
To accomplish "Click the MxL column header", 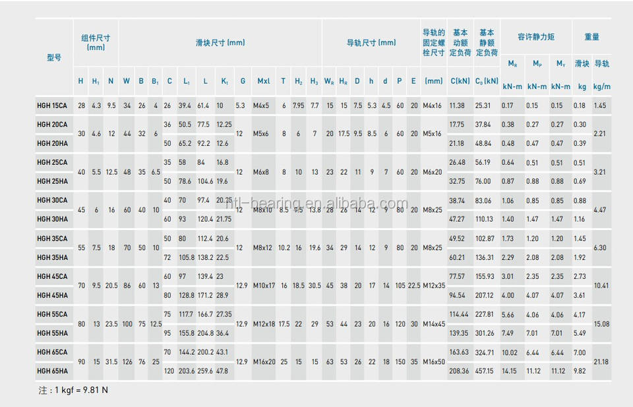I will [264, 81].
